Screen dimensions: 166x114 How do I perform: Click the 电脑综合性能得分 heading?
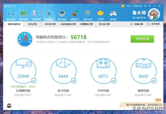click(51, 37)
